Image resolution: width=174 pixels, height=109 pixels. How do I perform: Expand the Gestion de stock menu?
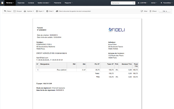point(44,3)
